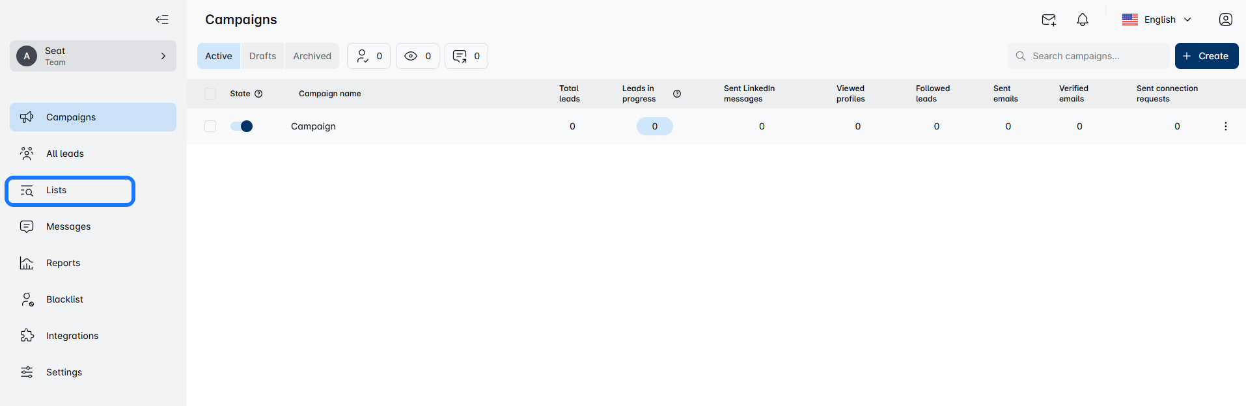Click the Create campaign button
This screenshot has height=406, width=1246.
[1206, 56]
